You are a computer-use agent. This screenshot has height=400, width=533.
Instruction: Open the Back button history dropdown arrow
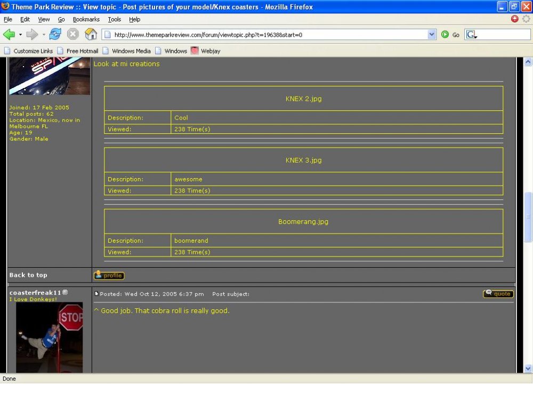point(21,35)
